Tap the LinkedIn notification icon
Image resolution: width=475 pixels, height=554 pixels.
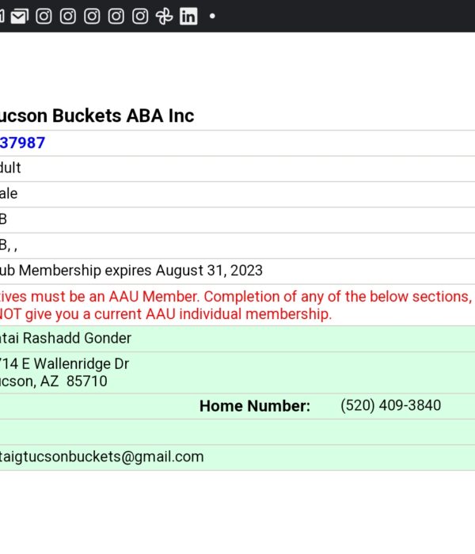[188, 17]
